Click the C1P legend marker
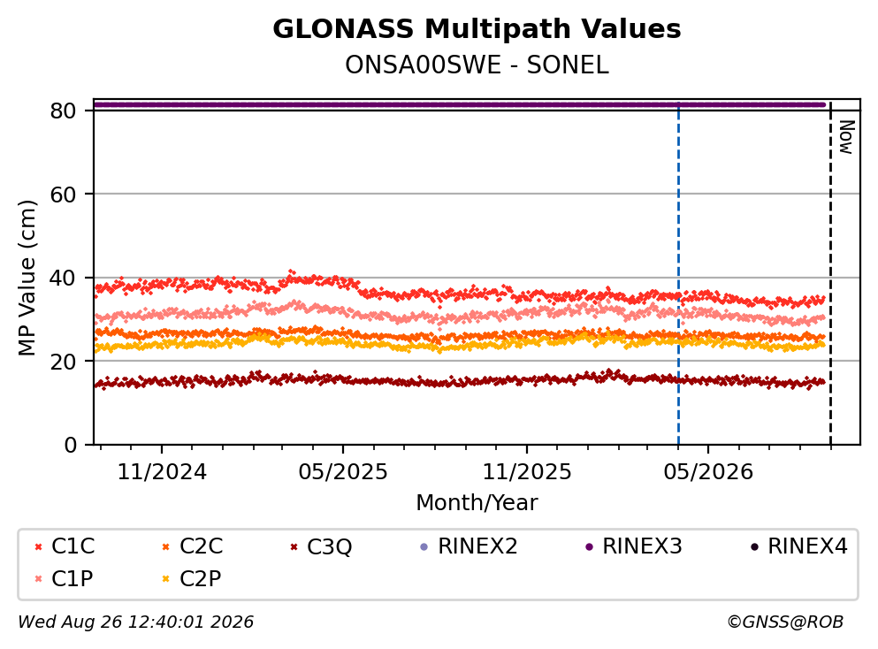The width and height of the screenshot is (878, 649). (x=38, y=579)
